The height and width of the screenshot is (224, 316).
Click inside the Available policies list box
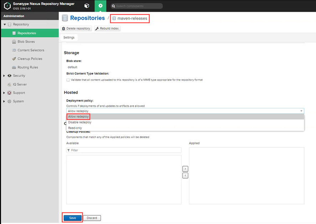[124, 179]
